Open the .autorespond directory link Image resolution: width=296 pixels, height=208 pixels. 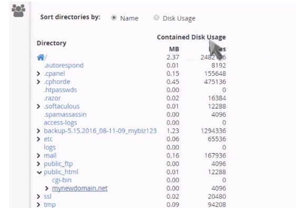[64, 65]
